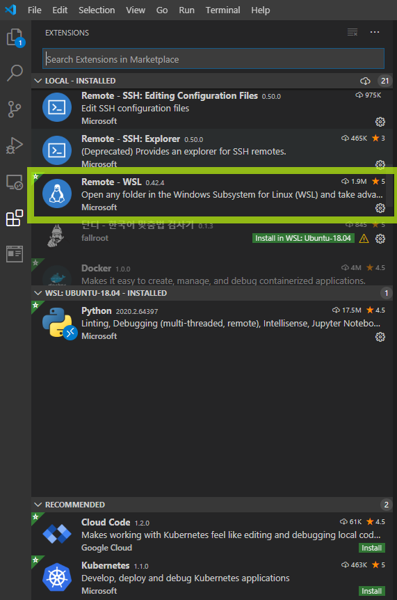The width and height of the screenshot is (397, 600).
Task: Select the Python extension title
Action: [x=96, y=310]
